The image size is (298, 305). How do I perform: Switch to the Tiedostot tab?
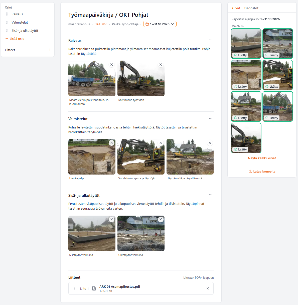coord(251,8)
